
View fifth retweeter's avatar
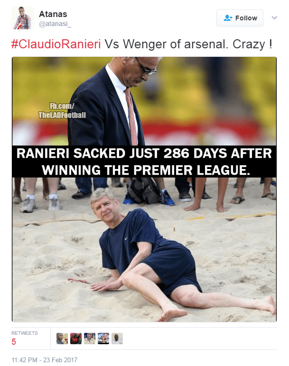point(117,339)
